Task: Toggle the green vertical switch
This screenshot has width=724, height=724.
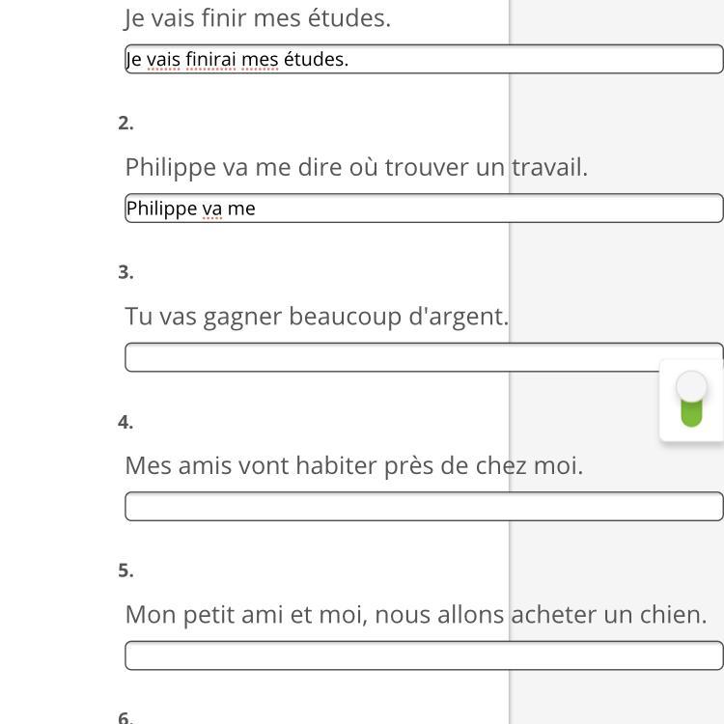Action: (x=691, y=399)
